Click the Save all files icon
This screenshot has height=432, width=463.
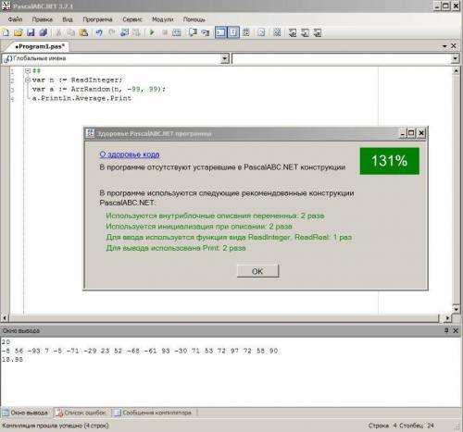44,32
